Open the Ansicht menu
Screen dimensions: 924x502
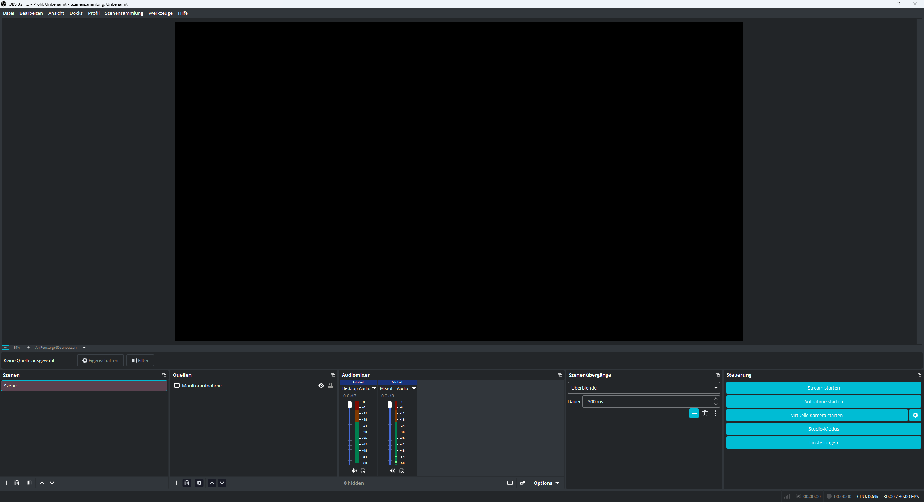tap(56, 13)
